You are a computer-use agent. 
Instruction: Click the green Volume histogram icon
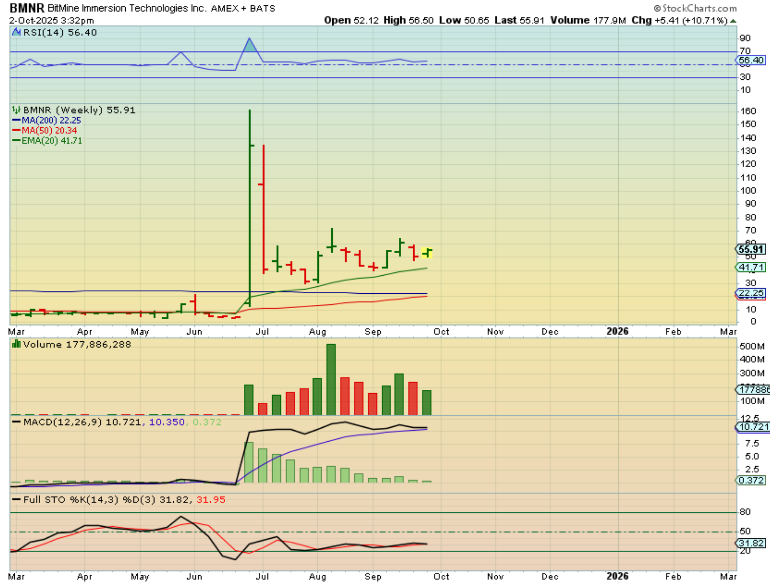coord(16,344)
